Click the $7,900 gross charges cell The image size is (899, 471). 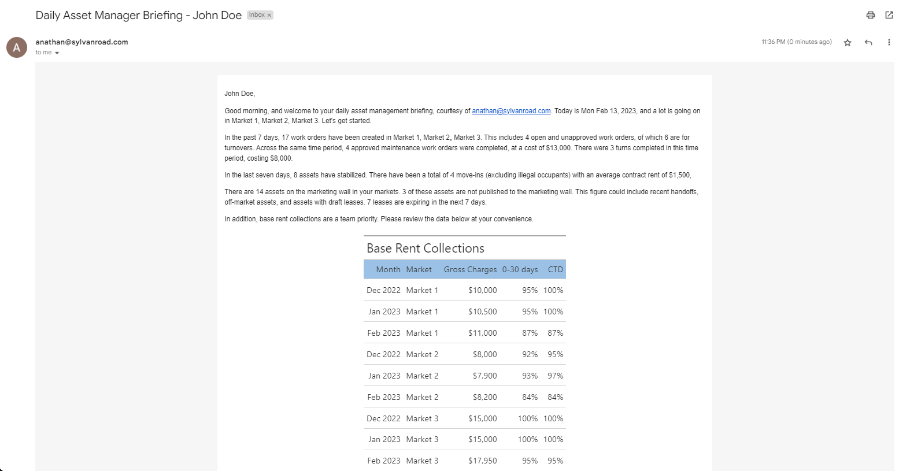point(484,376)
